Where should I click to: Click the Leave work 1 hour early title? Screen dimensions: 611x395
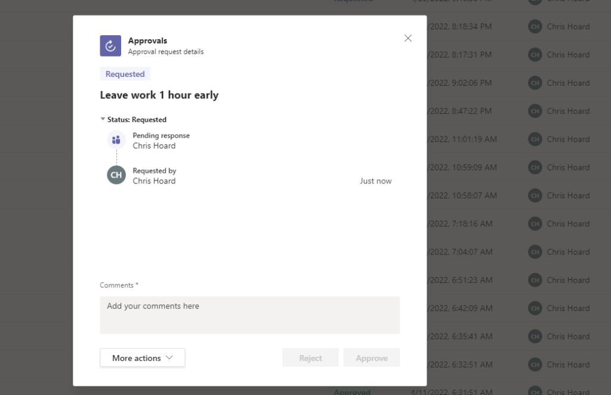point(159,95)
